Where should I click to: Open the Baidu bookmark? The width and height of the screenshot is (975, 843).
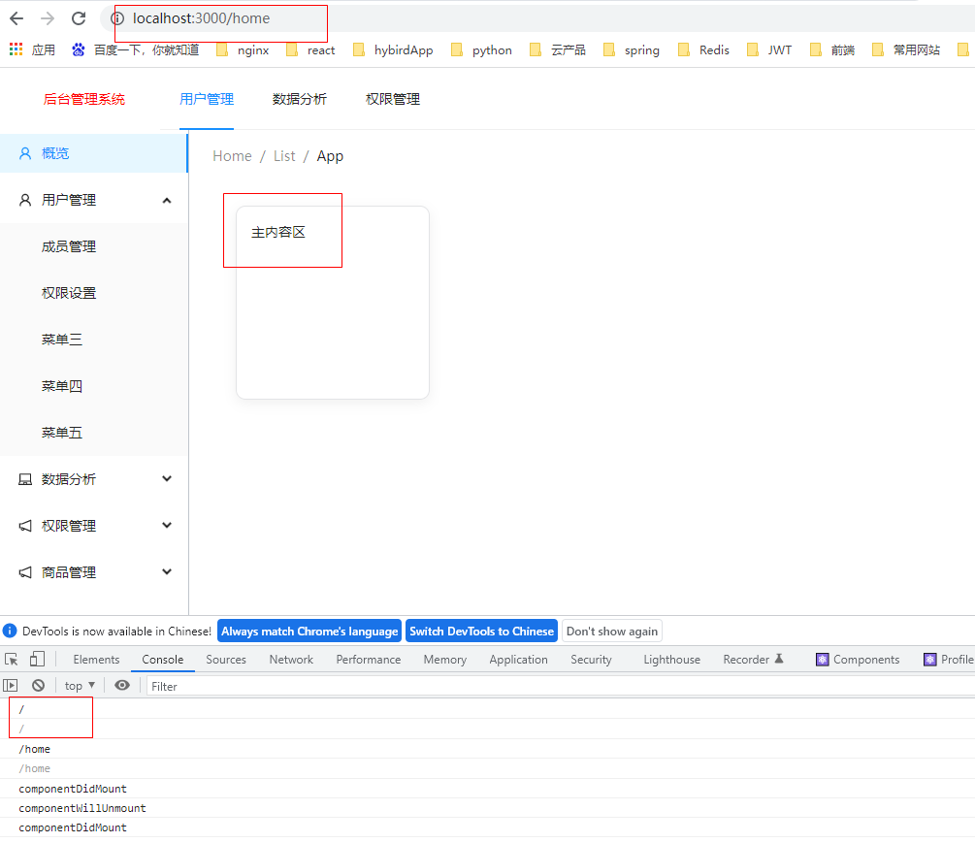coord(135,49)
